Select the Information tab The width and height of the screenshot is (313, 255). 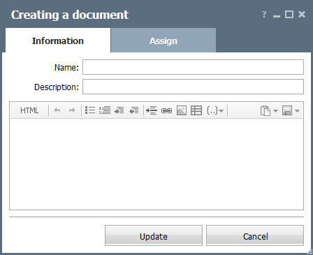tap(58, 41)
